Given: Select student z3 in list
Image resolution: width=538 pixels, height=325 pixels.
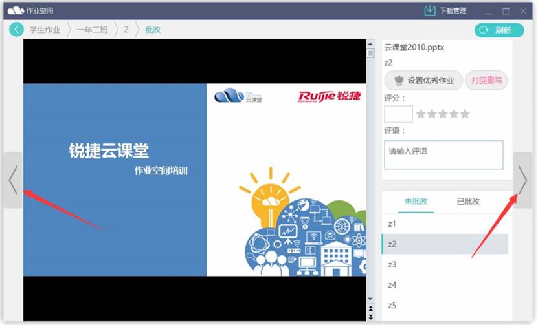Looking at the screenshot, I should 445,264.
